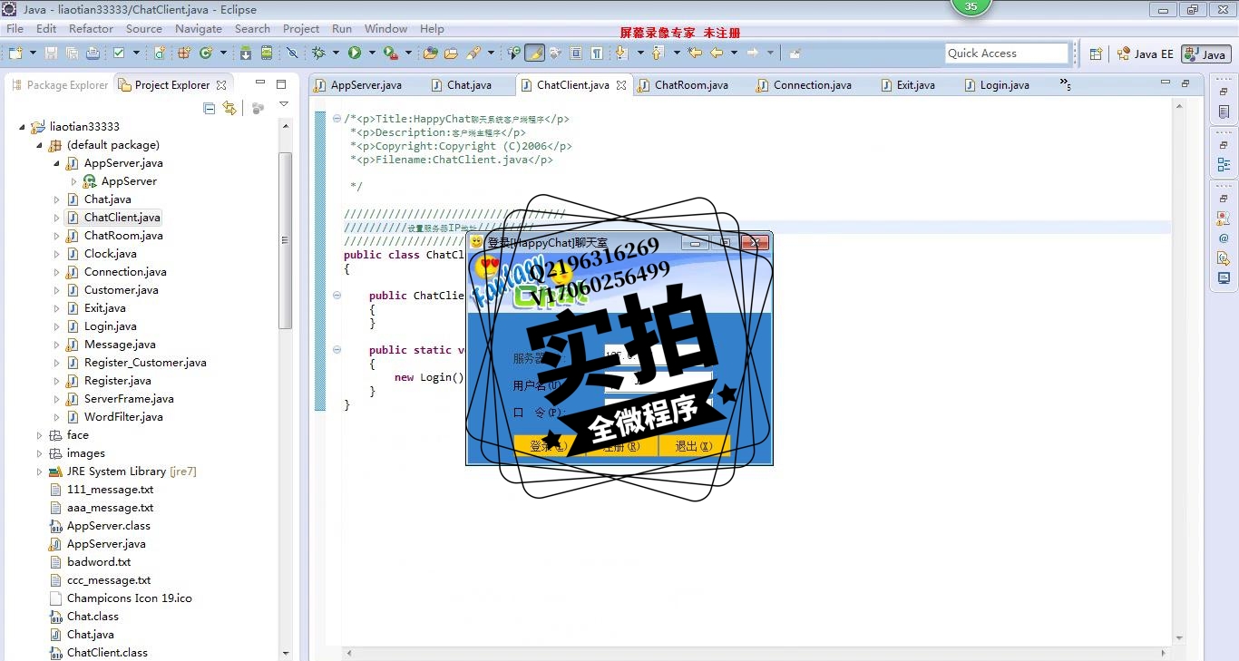This screenshot has width=1239, height=661.
Task: Toggle Mark Occurrences highlighter
Action: point(534,53)
